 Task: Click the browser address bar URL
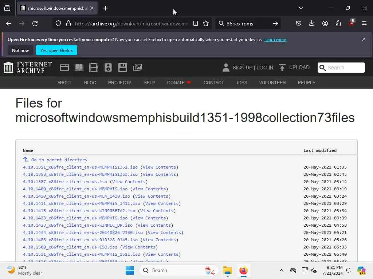132,24
